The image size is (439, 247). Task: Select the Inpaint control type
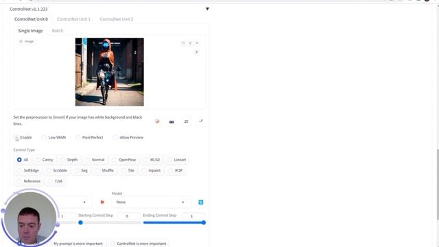152,170
